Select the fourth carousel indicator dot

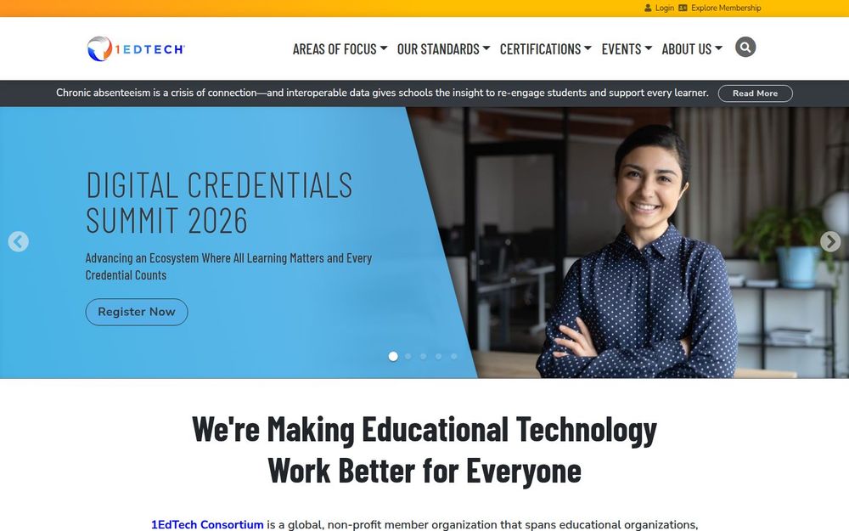pos(439,356)
